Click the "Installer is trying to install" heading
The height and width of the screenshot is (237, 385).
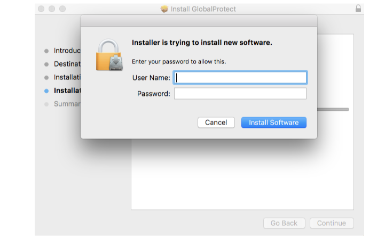(202, 43)
